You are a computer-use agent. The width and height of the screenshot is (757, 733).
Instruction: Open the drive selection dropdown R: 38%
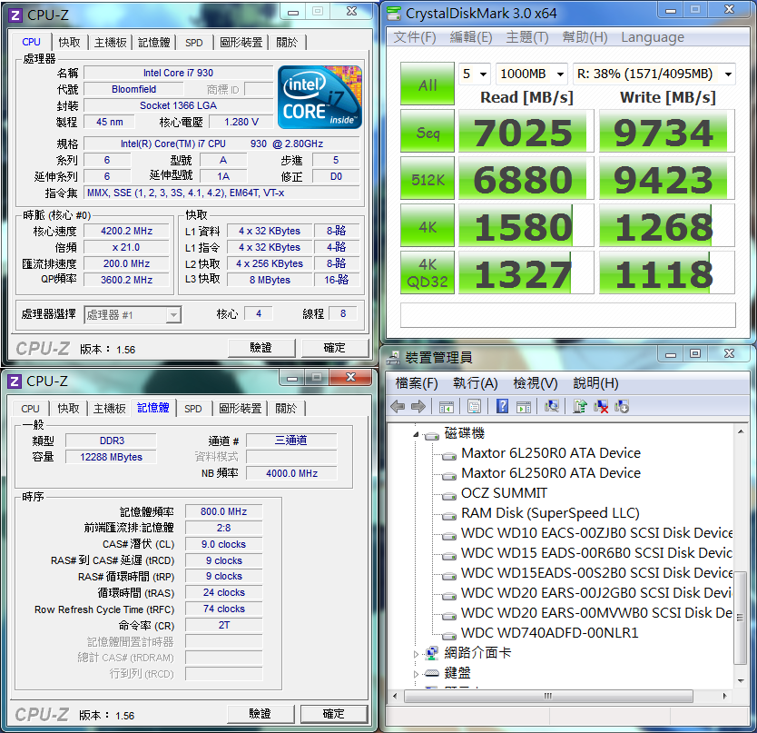(x=654, y=74)
